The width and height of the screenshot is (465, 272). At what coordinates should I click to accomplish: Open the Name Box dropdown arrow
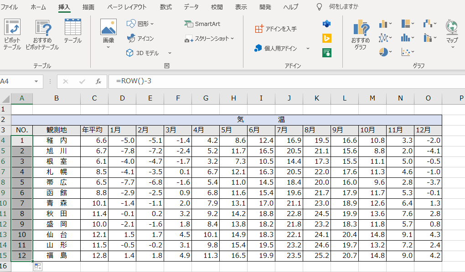click(36, 81)
